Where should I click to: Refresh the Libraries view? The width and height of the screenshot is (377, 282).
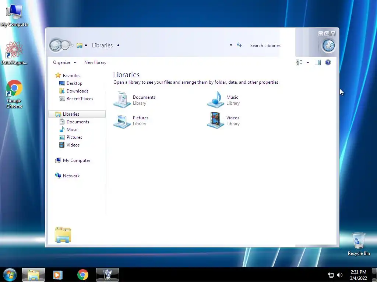pos(239,45)
